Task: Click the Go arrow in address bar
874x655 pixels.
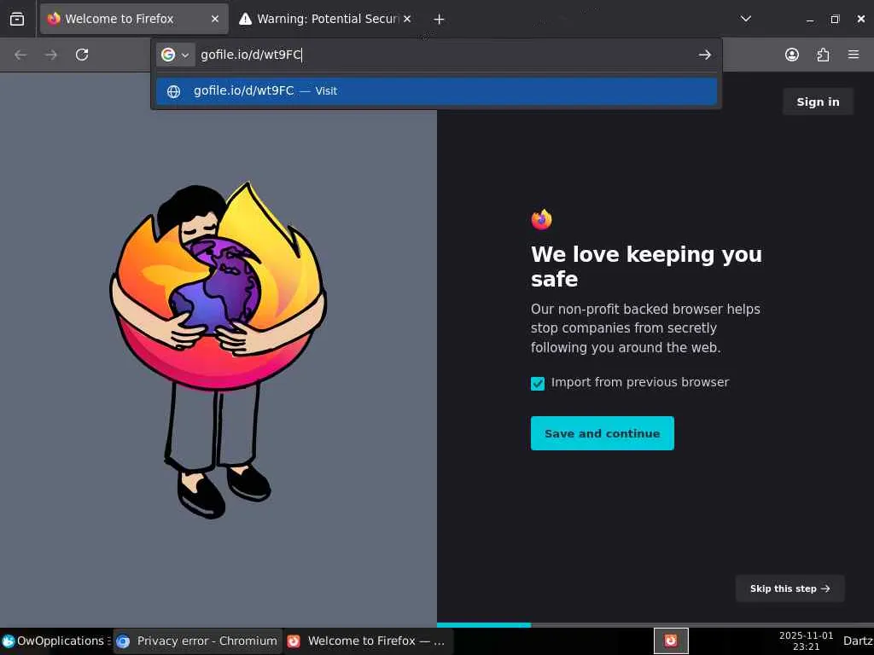Action: 704,55
